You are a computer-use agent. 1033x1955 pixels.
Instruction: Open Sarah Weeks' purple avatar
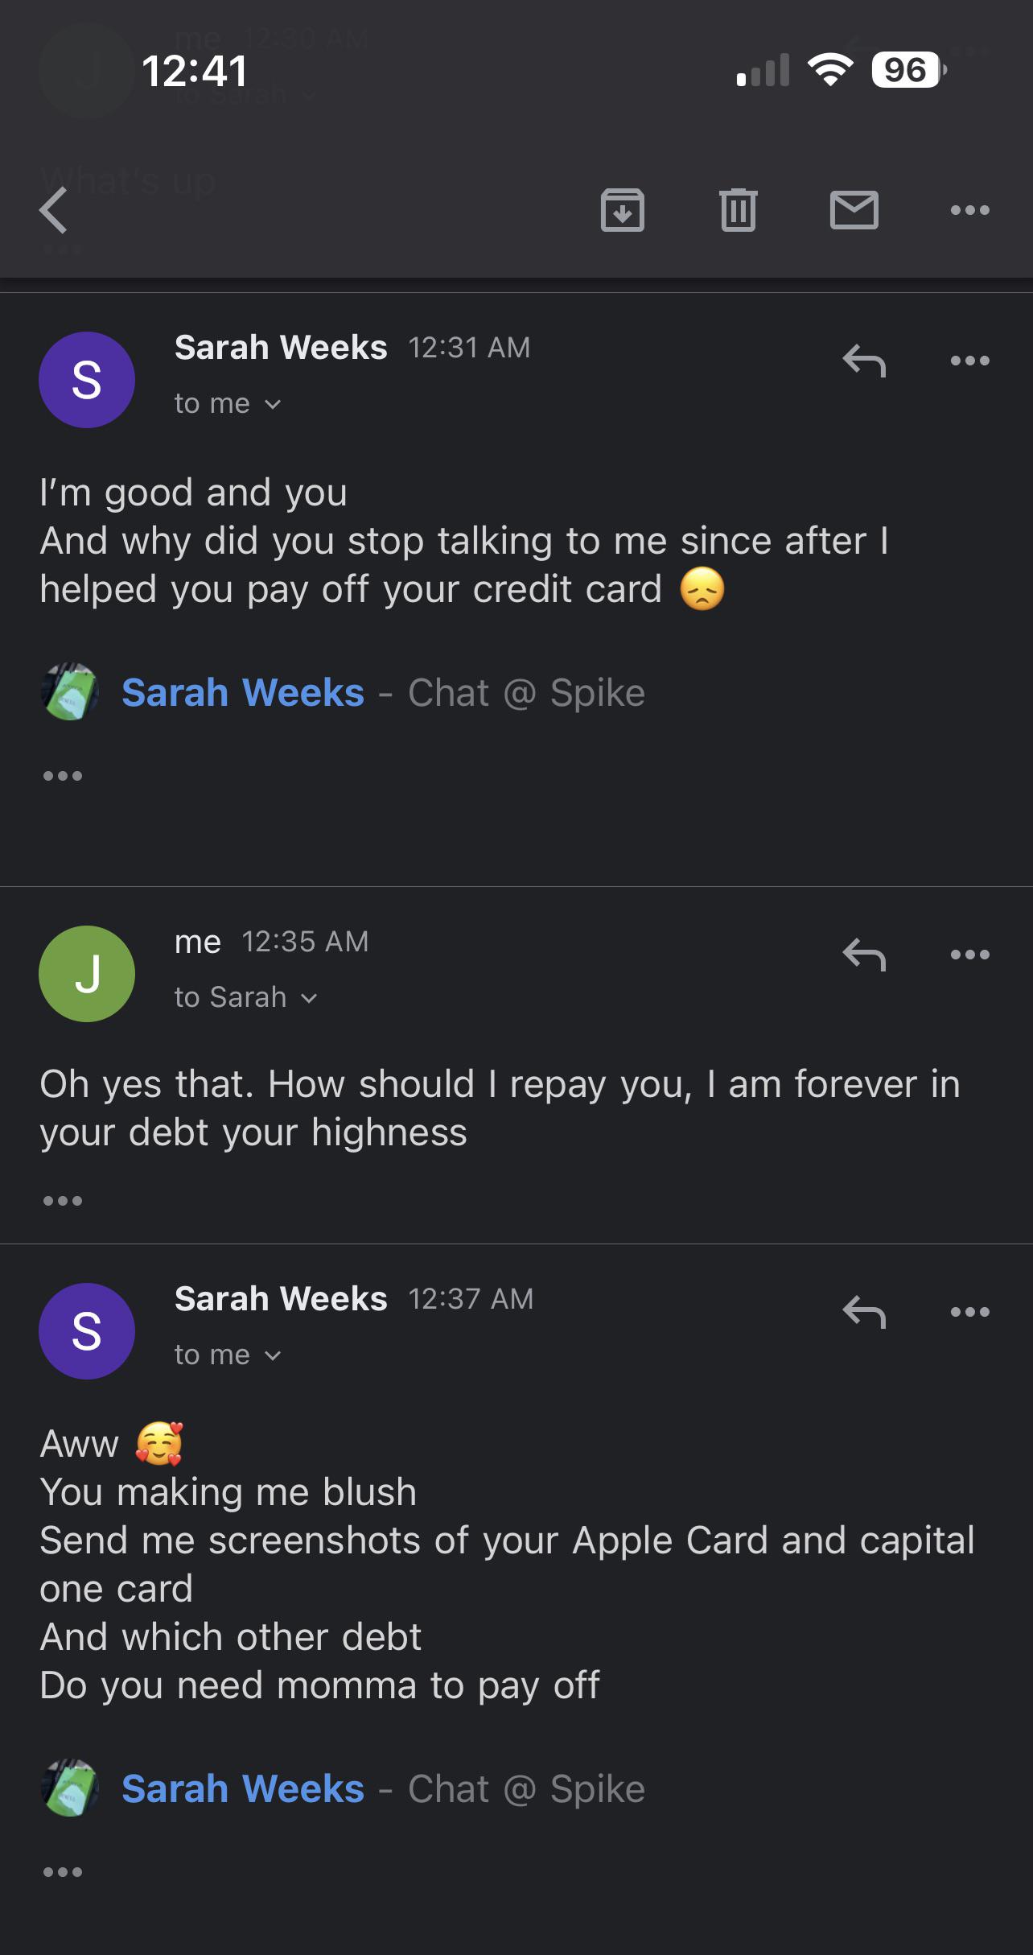tap(86, 381)
